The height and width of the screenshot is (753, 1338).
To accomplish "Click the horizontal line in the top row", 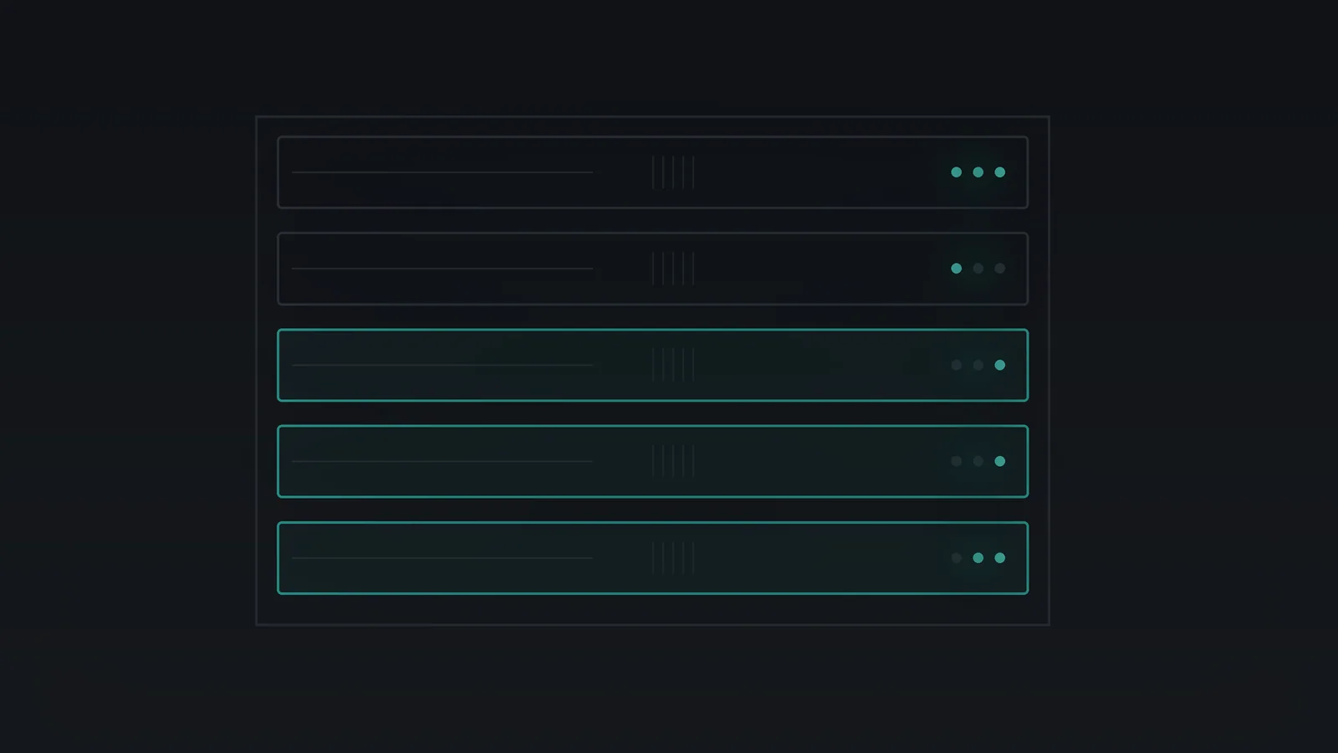I will pos(442,172).
